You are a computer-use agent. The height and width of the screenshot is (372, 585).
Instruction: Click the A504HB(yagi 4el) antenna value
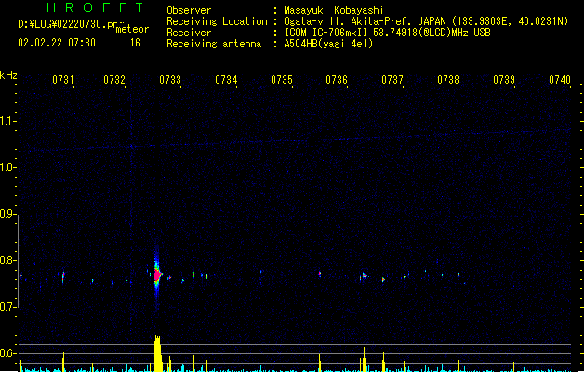click(x=328, y=44)
